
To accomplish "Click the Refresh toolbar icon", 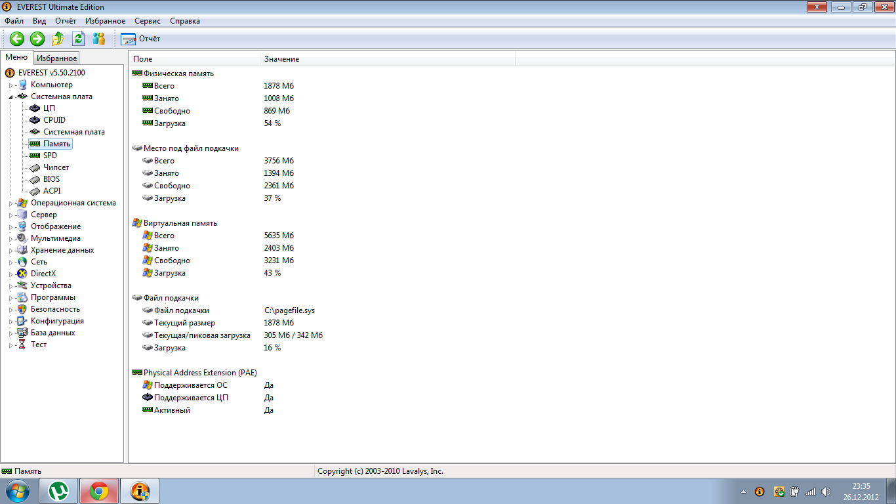I will (79, 39).
